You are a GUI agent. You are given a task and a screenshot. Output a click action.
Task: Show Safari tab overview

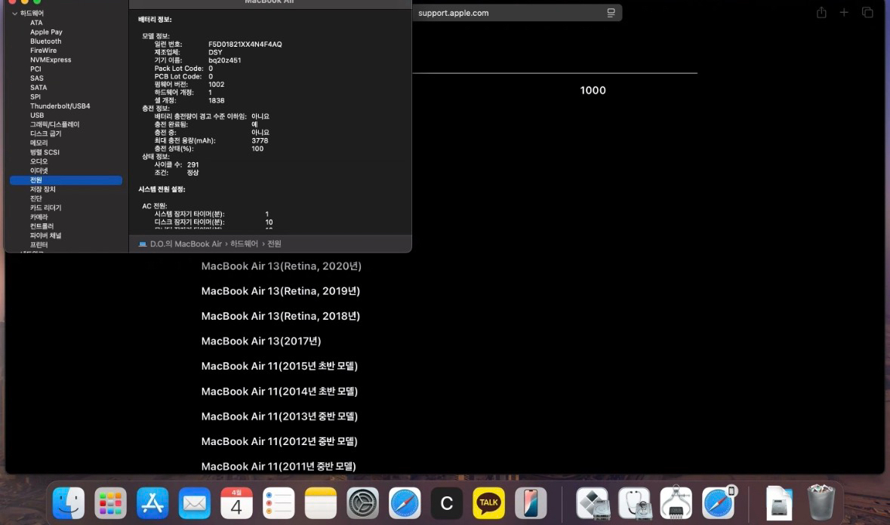pos(867,13)
